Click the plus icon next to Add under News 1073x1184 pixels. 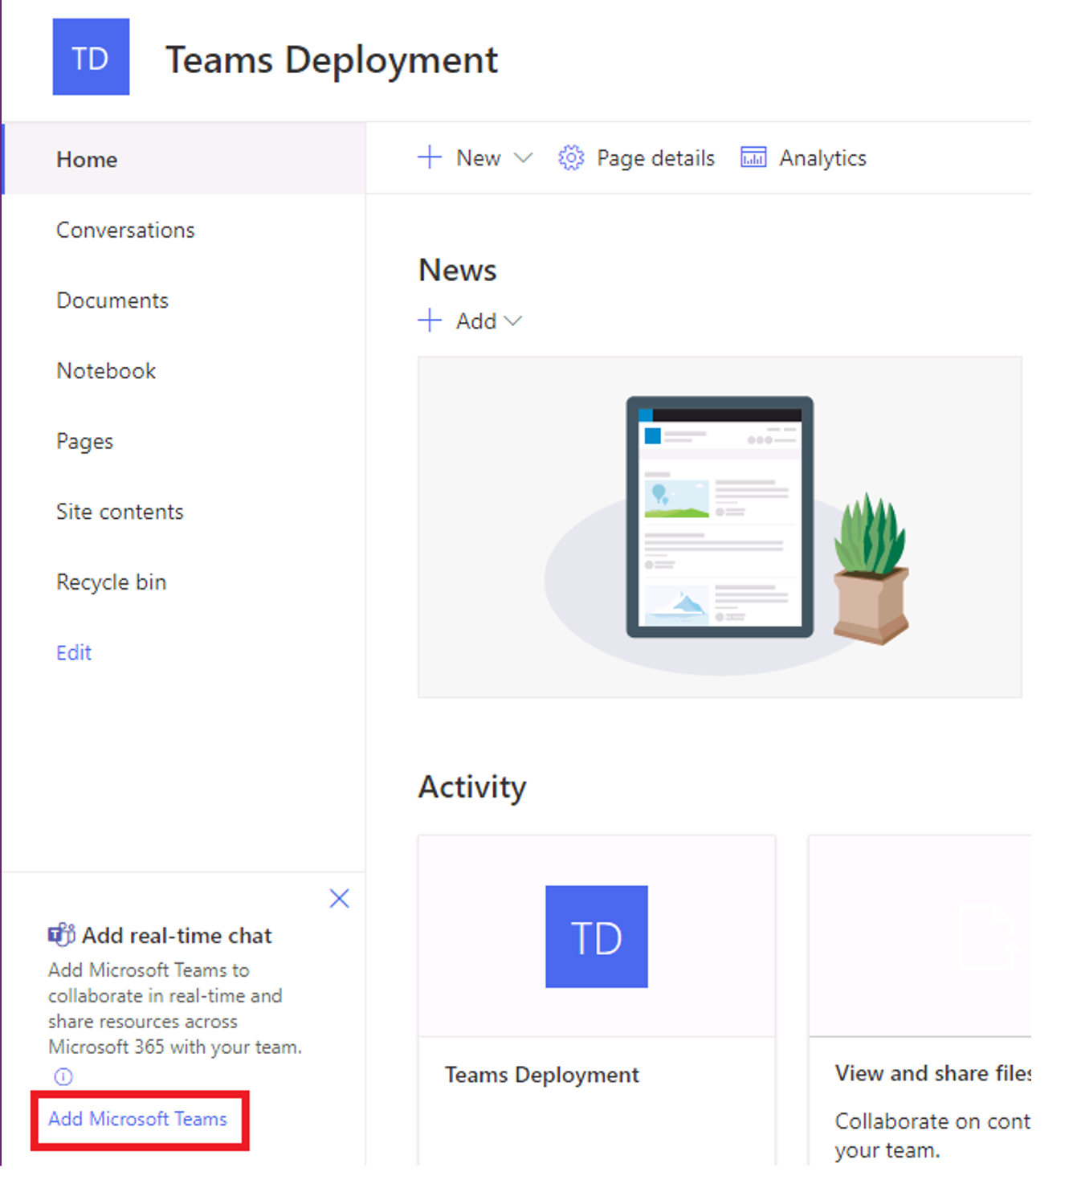pyautogui.click(x=430, y=320)
